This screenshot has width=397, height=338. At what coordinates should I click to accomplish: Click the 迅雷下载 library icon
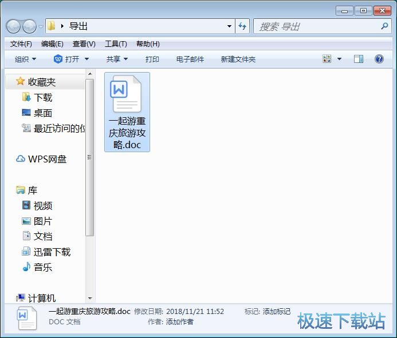click(x=26, y=251)
